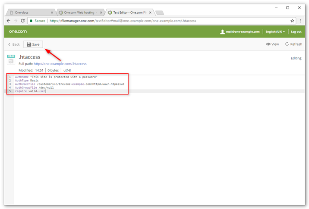Open the full path link to .htaccess
Viewport: 309px width, 209px height.
pyautogui.click(x=60, y=64)
